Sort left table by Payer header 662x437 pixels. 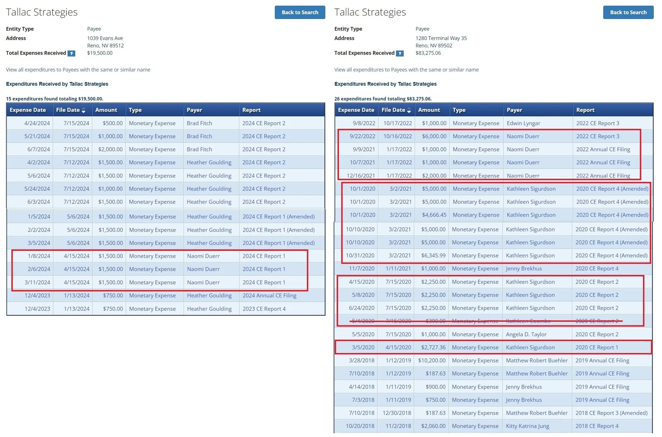[x=194, y=110]
